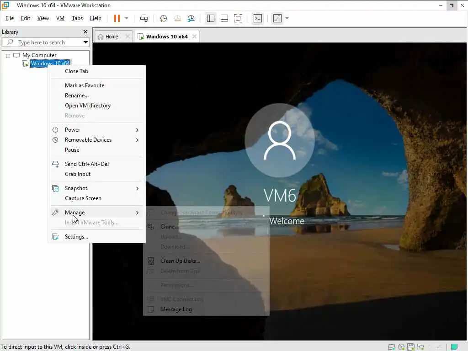Viewport: 468px width, 351px height.
Task: Open the Snapshot Manager toolbar icon
Action: (x=191, y=18)
